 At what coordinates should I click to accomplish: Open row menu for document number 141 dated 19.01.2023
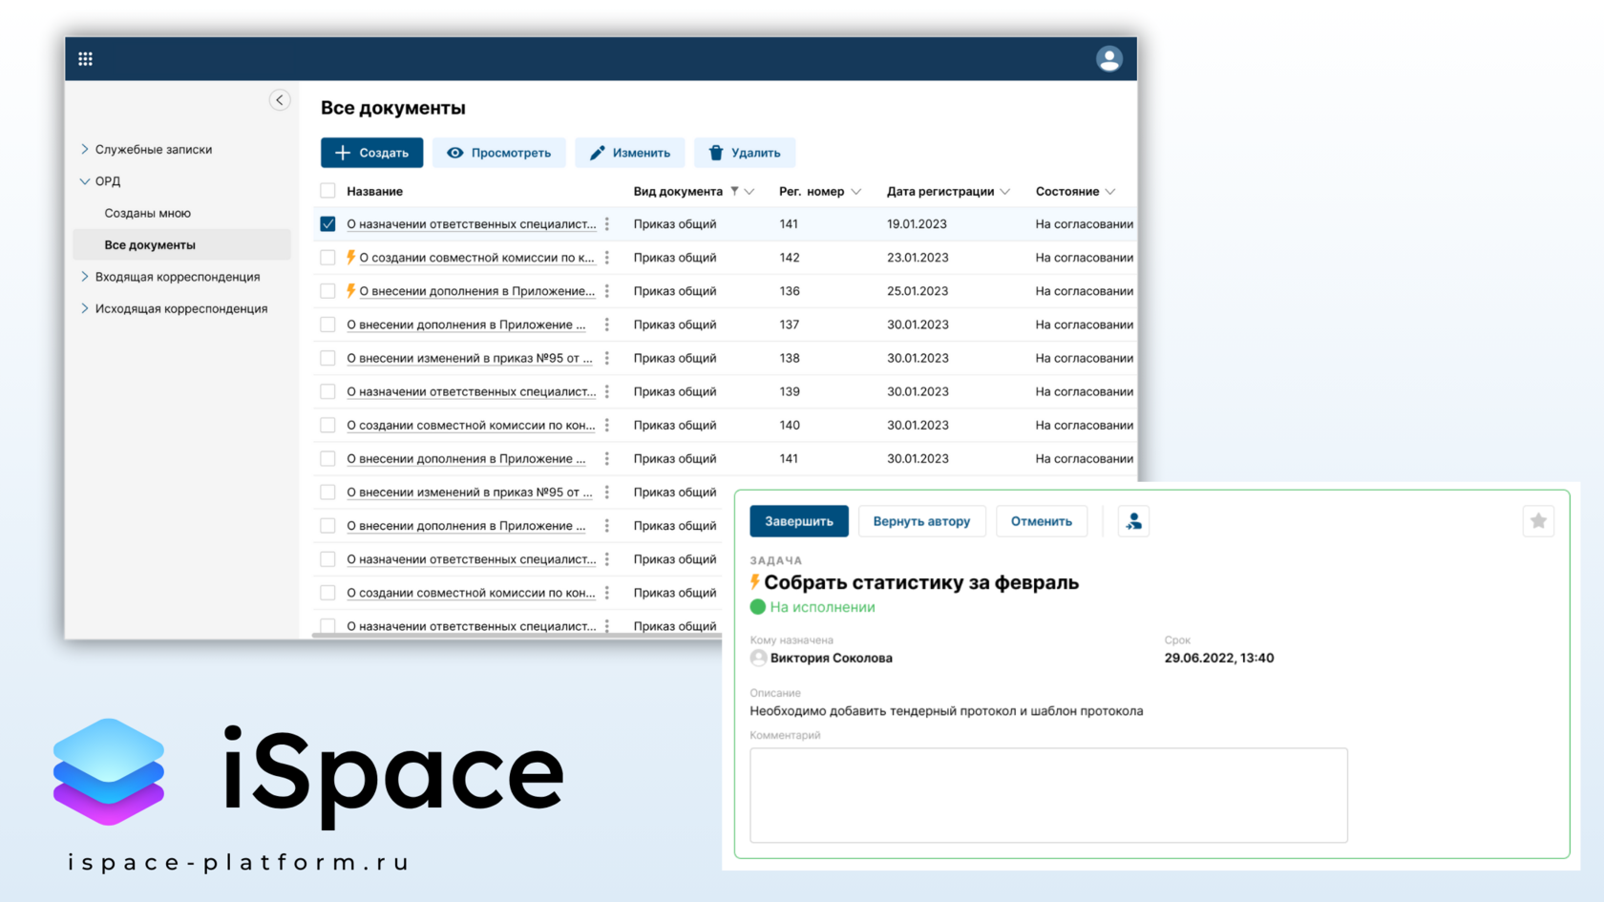607,224
